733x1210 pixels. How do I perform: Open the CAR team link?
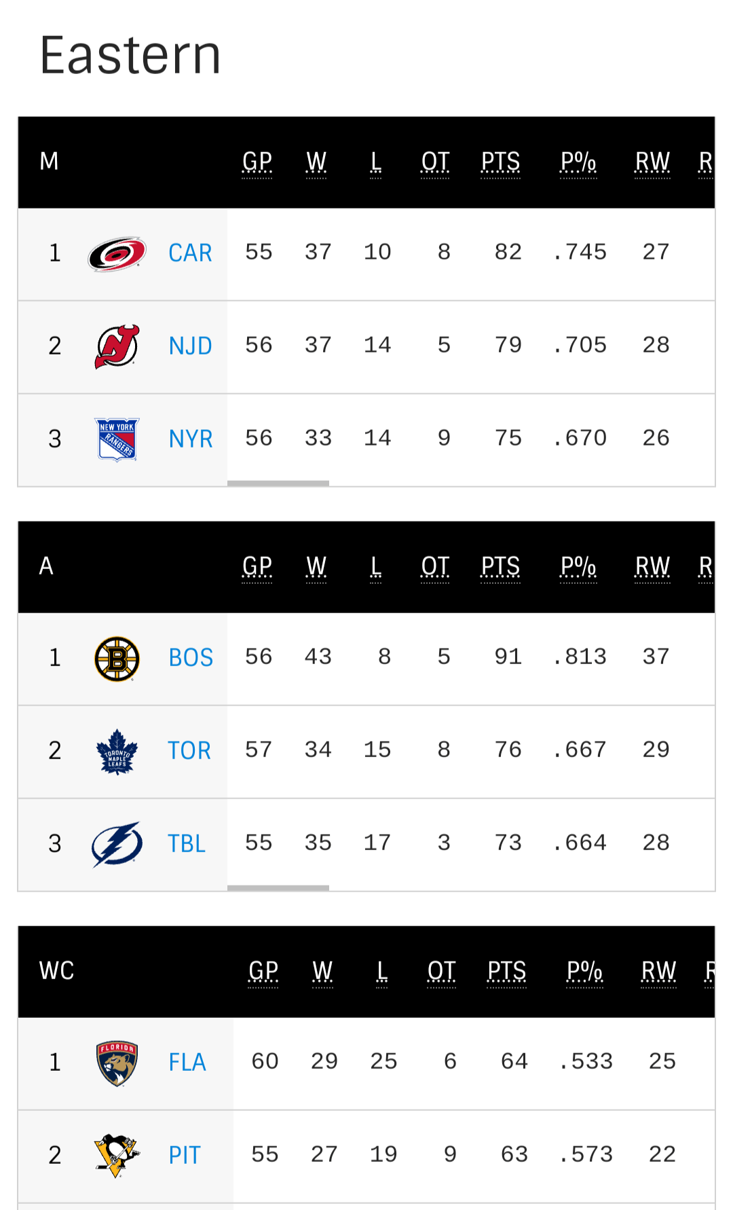(x=190, y=253)
